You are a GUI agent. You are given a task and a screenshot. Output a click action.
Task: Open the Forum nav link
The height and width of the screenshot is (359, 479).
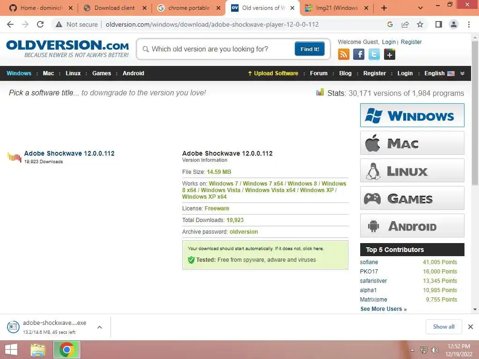pos(319,73)
